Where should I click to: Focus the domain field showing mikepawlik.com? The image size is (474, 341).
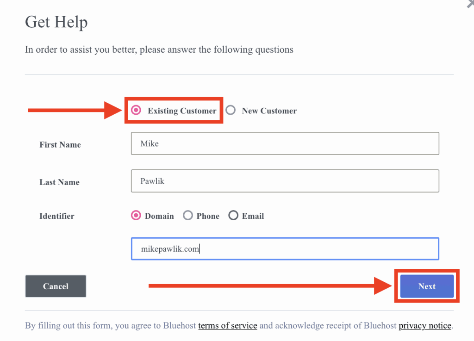pyautogui.click(x=285, y=249)
